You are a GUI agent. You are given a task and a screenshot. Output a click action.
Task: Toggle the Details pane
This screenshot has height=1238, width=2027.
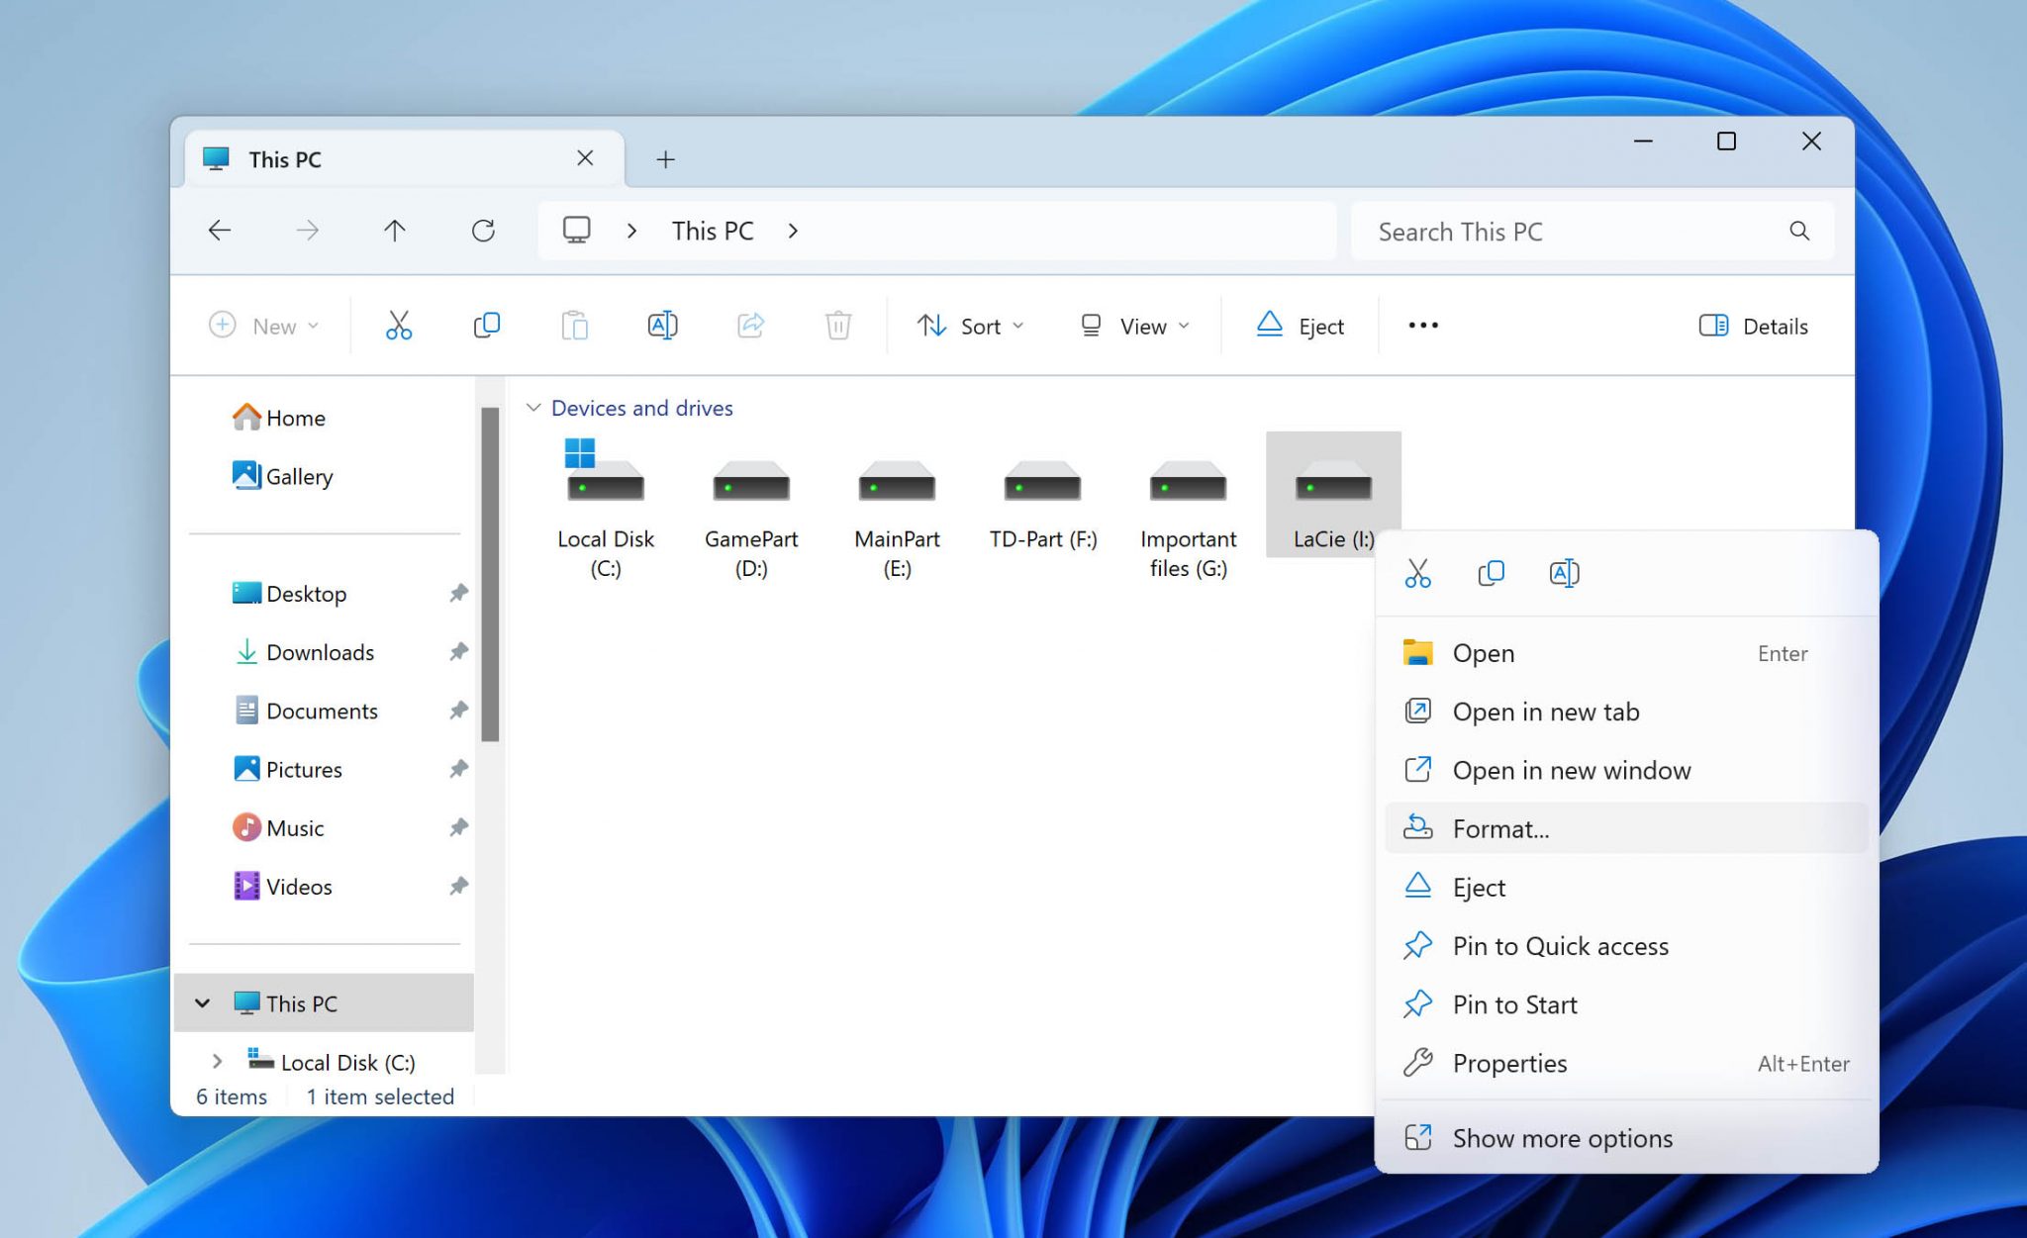pyautogui.click(x=1753, y=326)
